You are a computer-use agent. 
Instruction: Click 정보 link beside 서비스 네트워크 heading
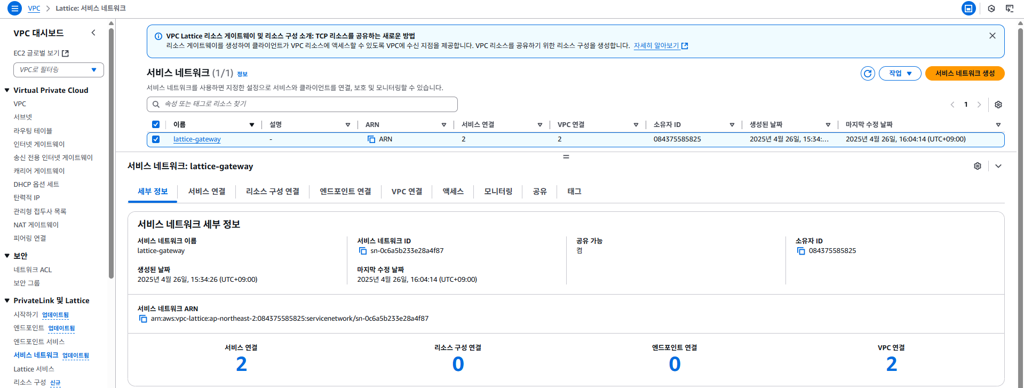(x=242, y=74)
